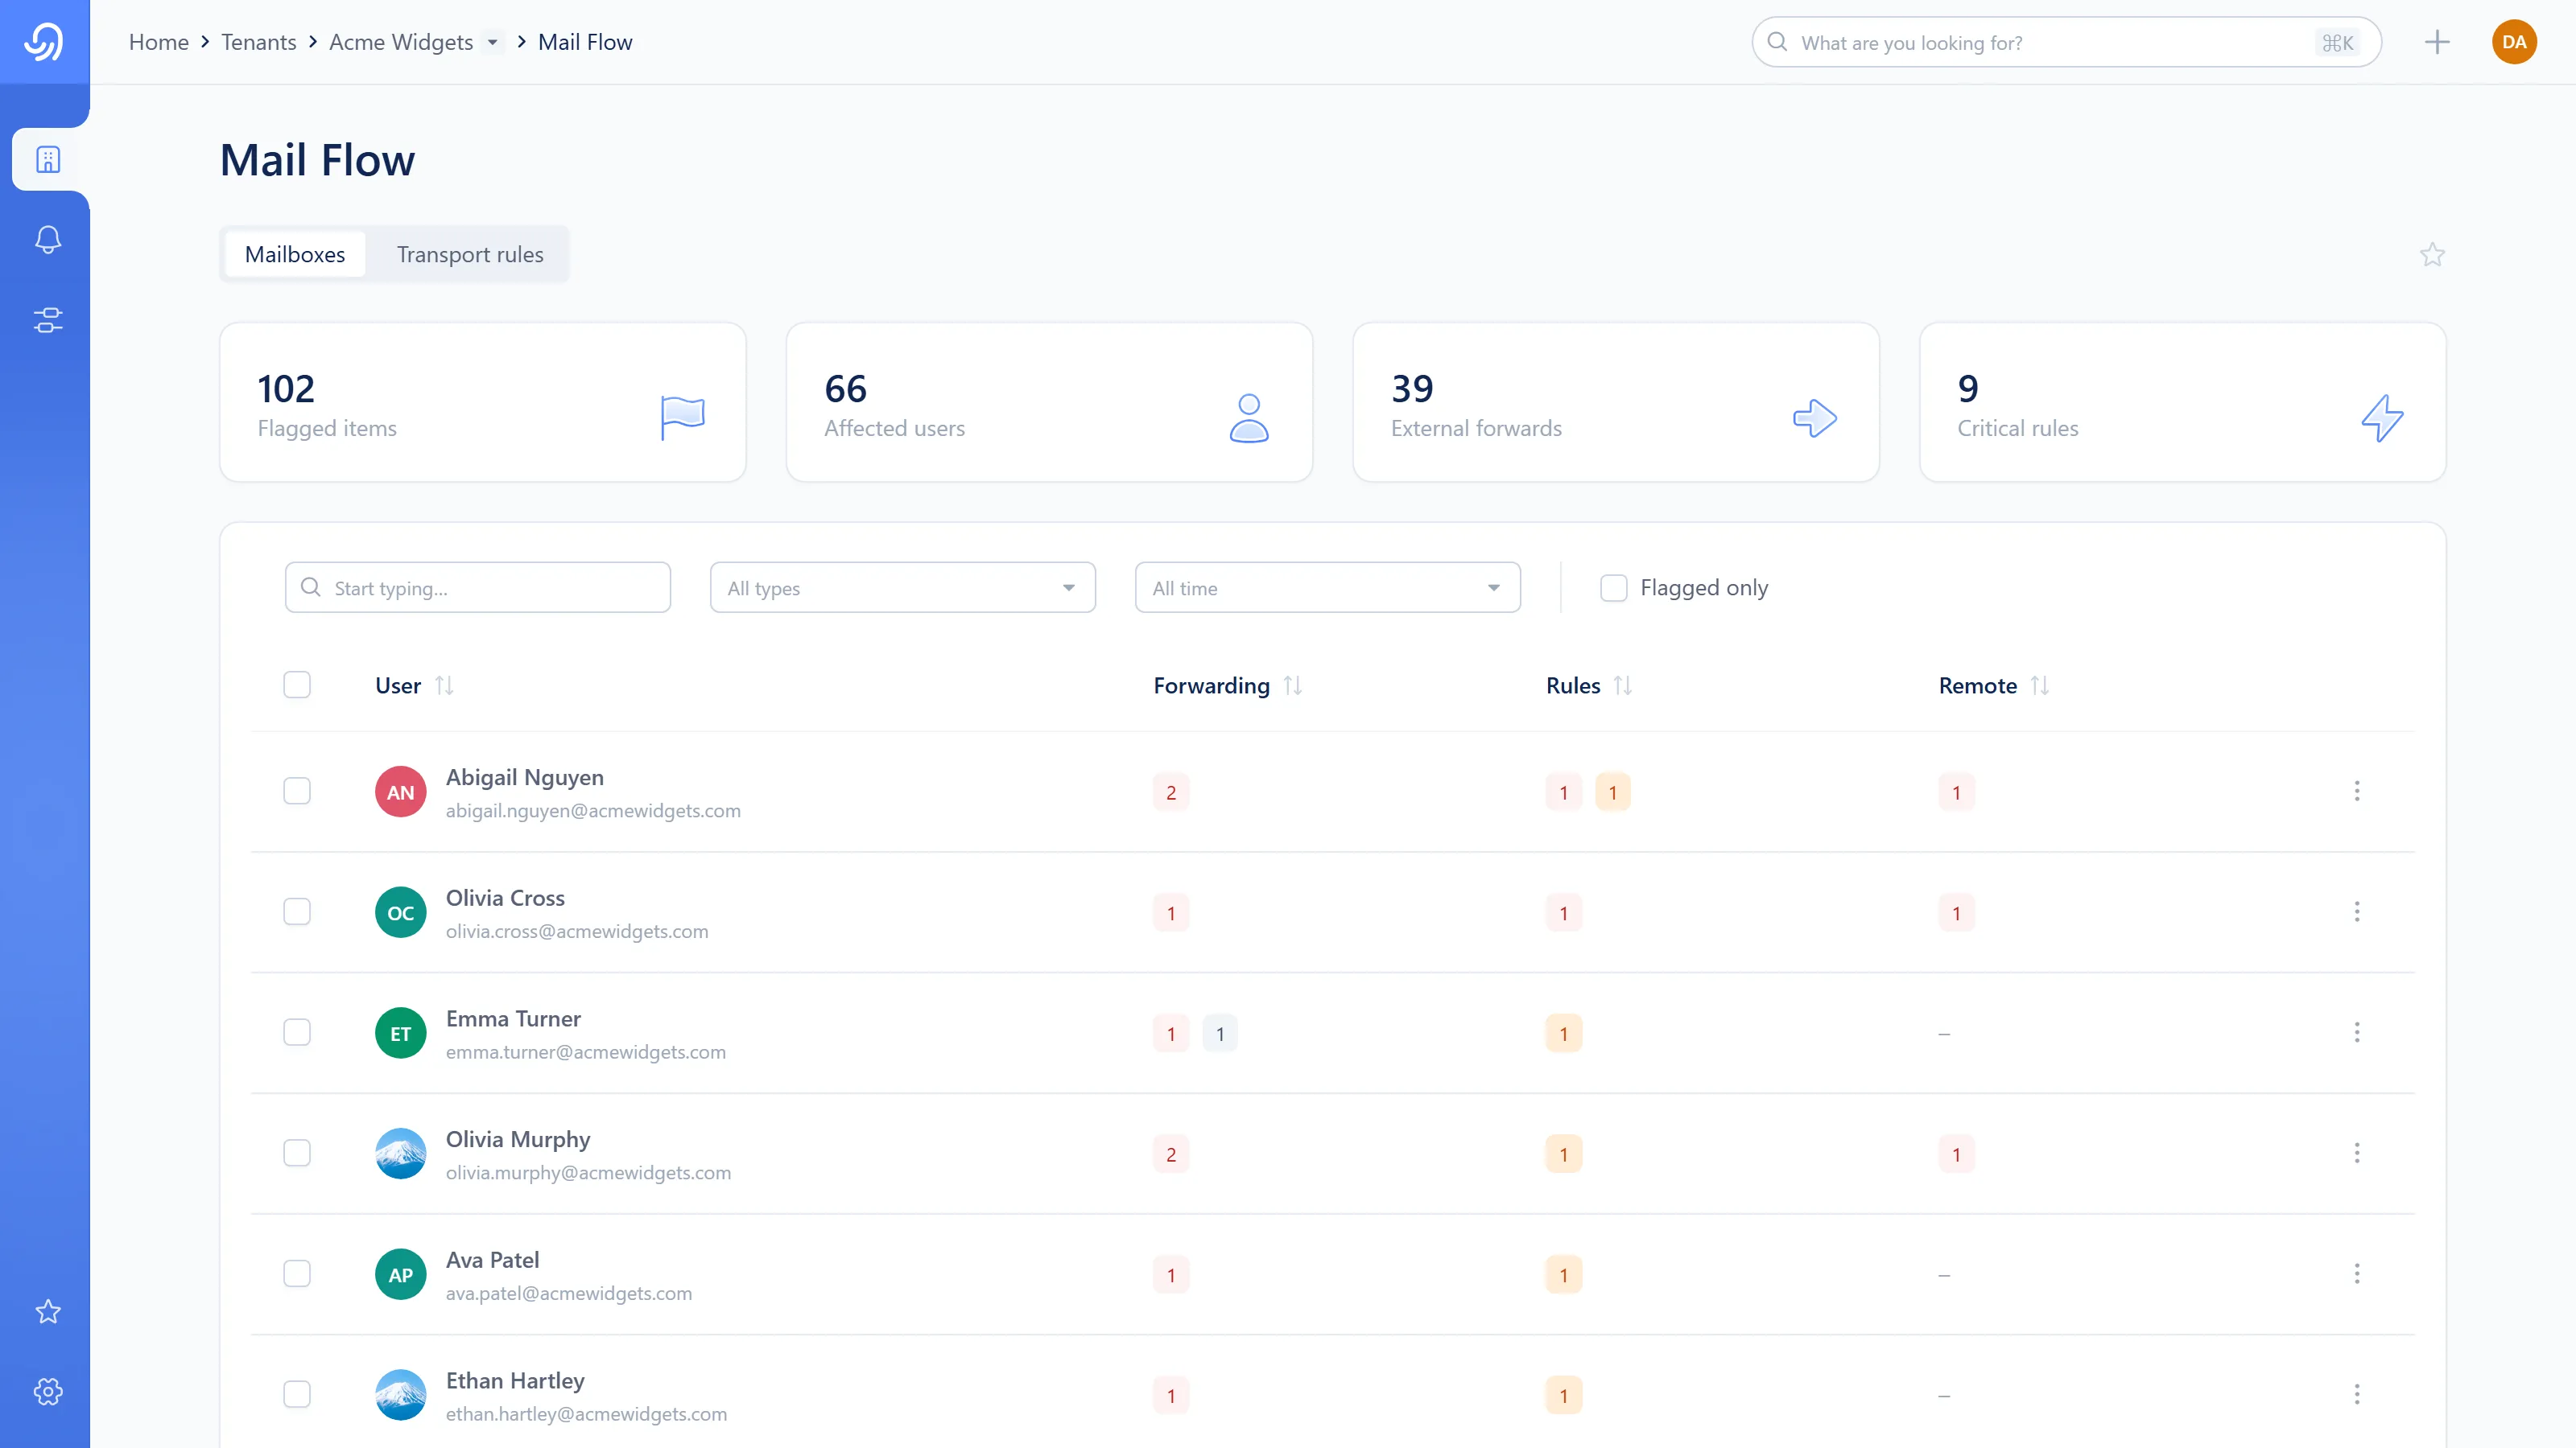2576x1448 pixels.
Task: Select Olivia Cross's row checkbox
Action: (x=297, y=911)
